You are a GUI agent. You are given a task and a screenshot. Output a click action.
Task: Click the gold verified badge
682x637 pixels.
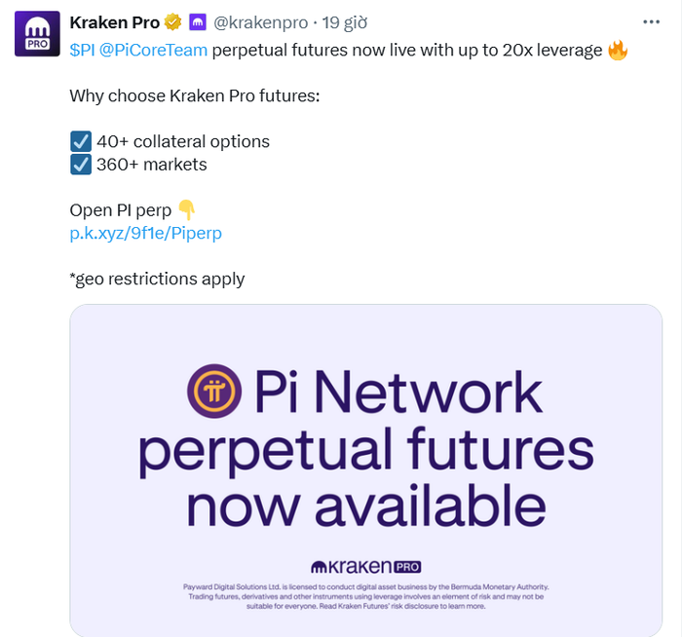click(172, 23)
